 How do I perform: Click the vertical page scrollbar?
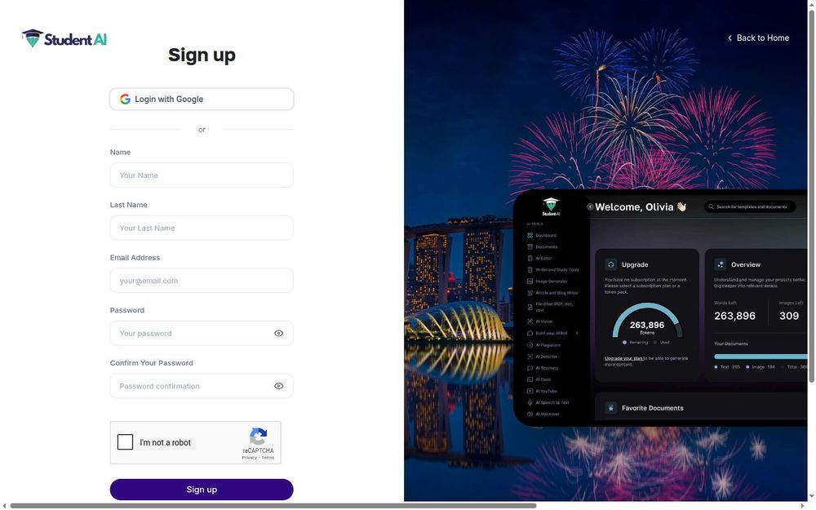[x=811, y=196]
